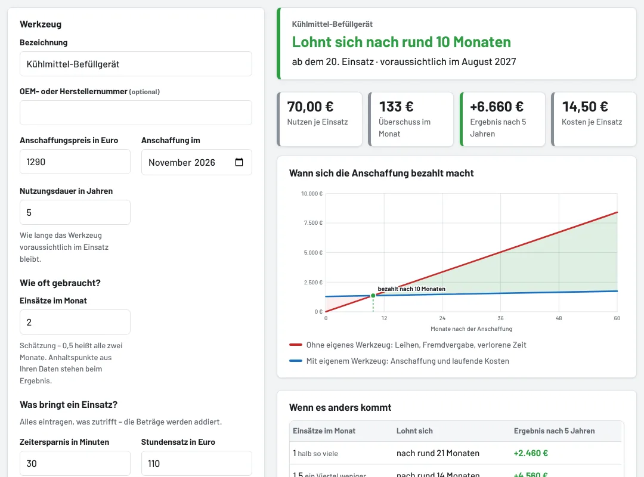Click the green break-even dot on the chart
This screenshot has height=477, width=644.
coord(373,296)
